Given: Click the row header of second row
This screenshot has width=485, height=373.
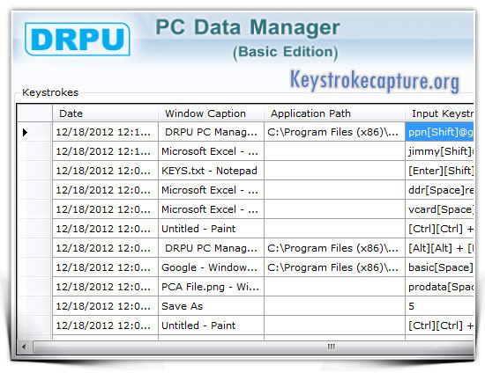Looking at the screenshot, I should click(34, 151).
